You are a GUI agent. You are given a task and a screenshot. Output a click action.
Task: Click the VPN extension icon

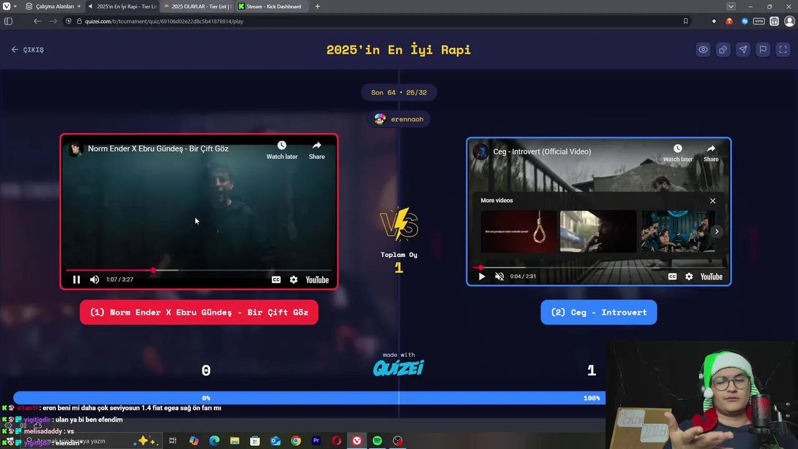tap(759, 21)
